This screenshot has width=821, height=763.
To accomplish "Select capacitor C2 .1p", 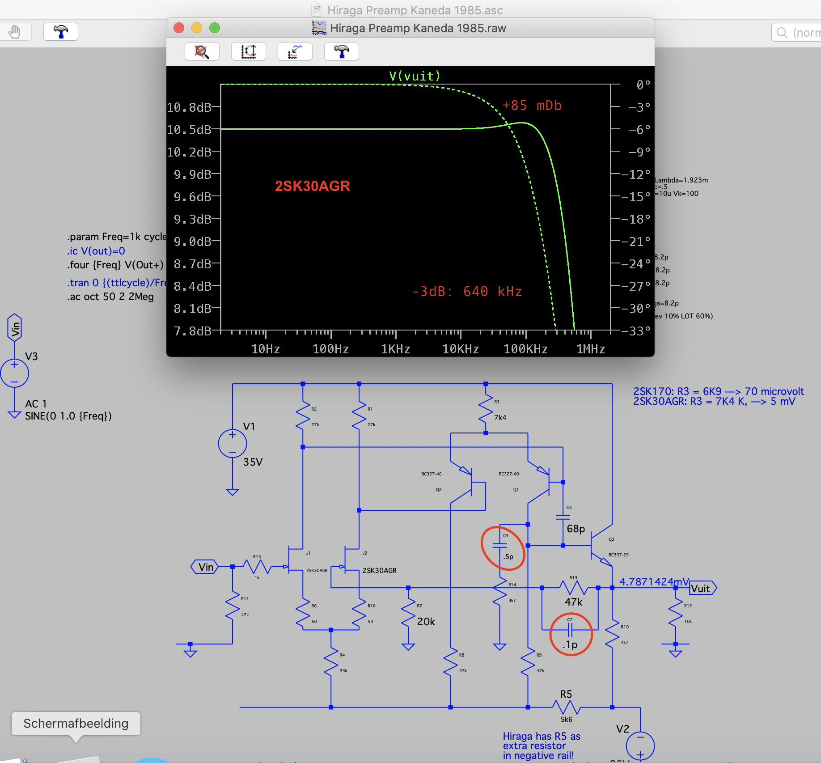I will (570, 630).
